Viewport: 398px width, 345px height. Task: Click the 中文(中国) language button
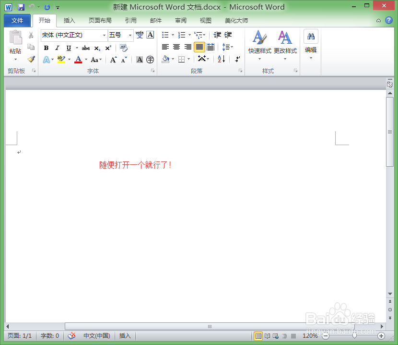click(x=97, y=336)
